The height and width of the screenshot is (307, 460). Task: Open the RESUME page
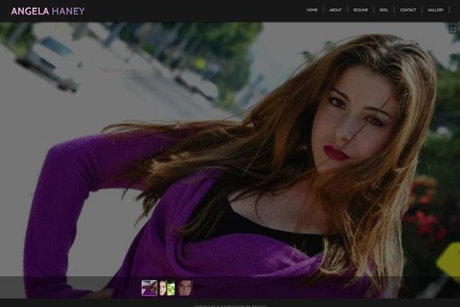[x=360, y=10]
